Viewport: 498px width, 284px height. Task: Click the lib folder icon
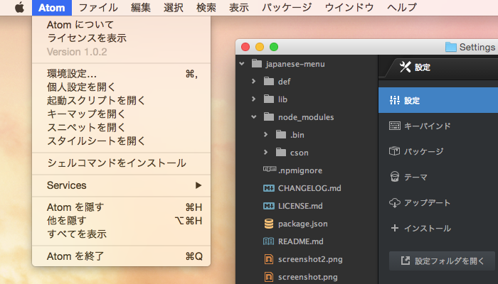[269, 99]
